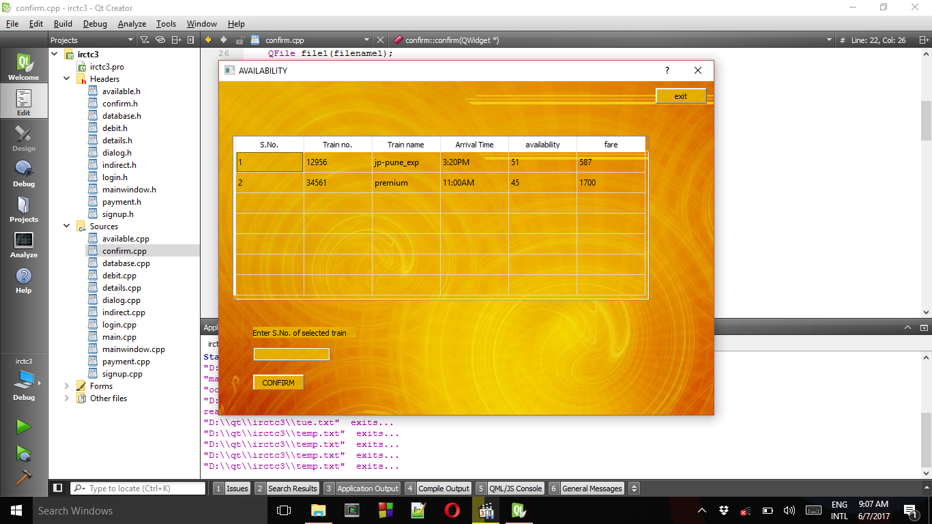Click the green Run button

(x=24, y=427)
